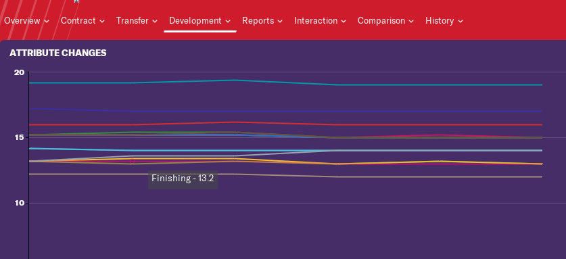Click the y-axis label 10

coord(19,203)
